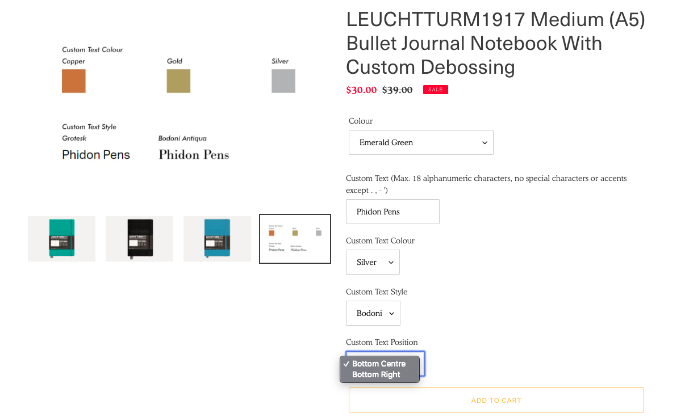Click the Custom Text input field

392,212
